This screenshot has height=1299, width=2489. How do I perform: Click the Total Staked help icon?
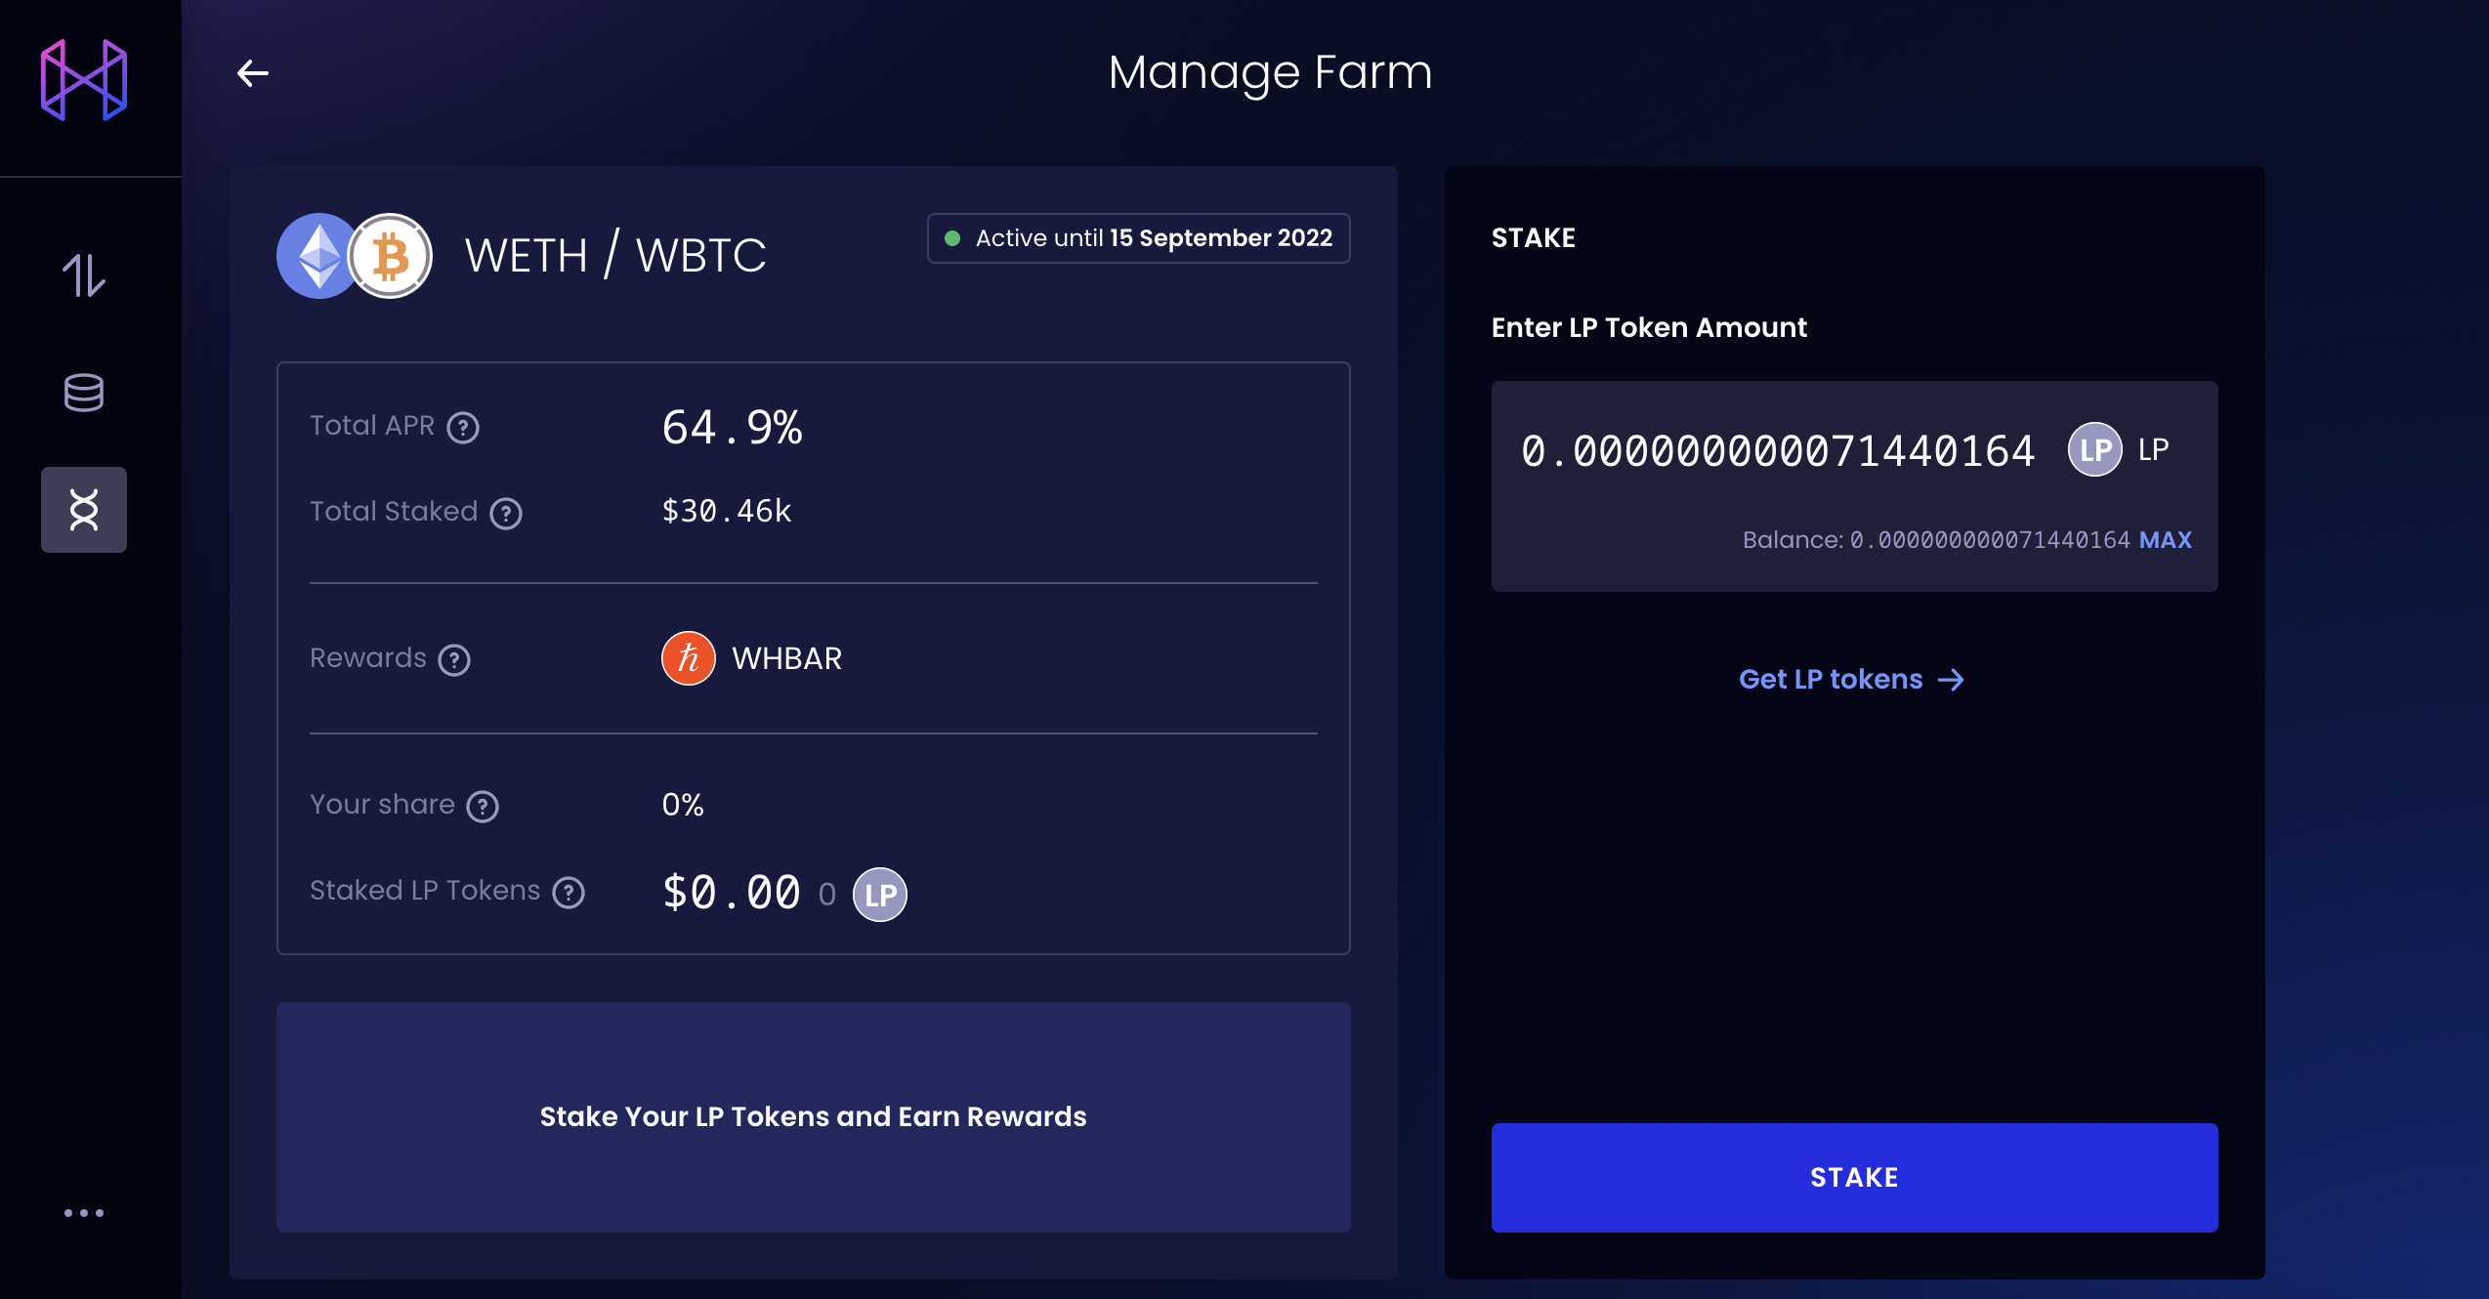[506, 514]
